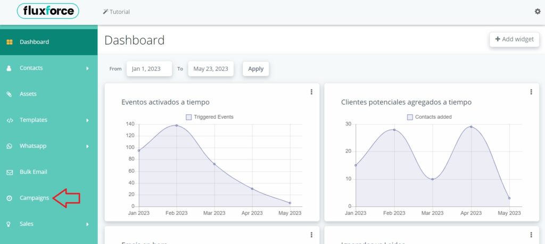Expand the Sales submenu arrow

click(x=88, y=224)
